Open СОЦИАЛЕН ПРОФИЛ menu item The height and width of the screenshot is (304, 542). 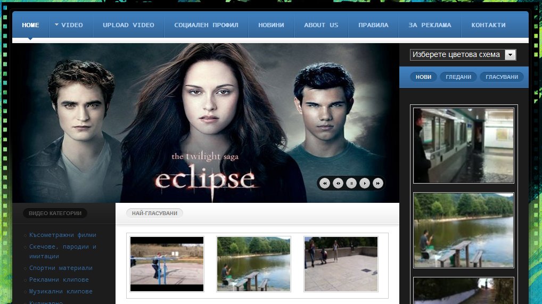[206, 25]
